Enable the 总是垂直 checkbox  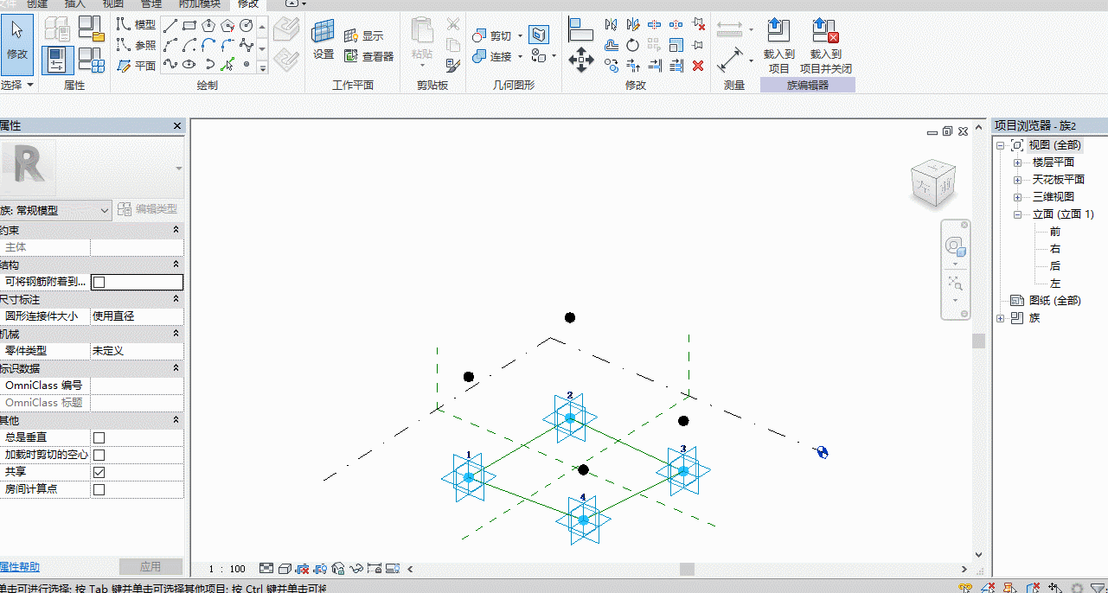[x=99, y=437]
